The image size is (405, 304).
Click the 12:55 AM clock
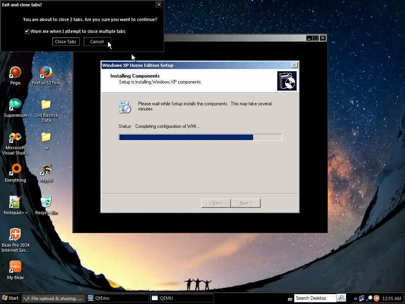pos(391,298)
